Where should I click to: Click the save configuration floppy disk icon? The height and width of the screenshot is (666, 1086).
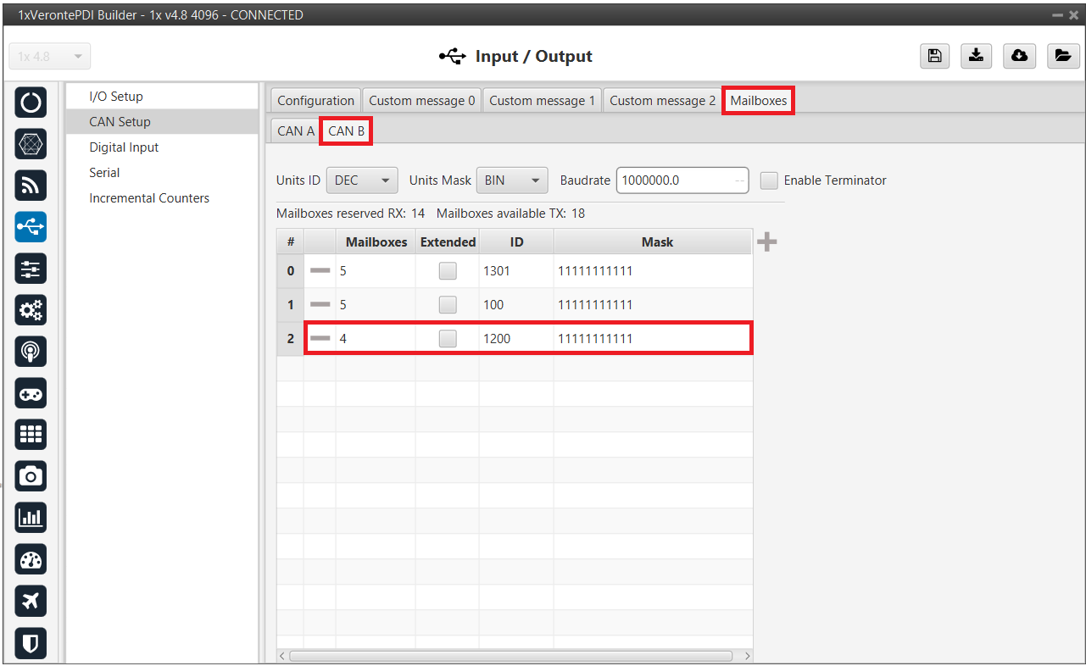pyautogui.click(x=934, y=56)
